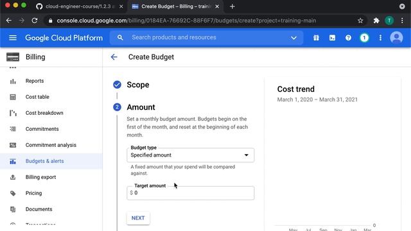
Task: Open the Chrome profile T avatar
Action: coord(389,21)
